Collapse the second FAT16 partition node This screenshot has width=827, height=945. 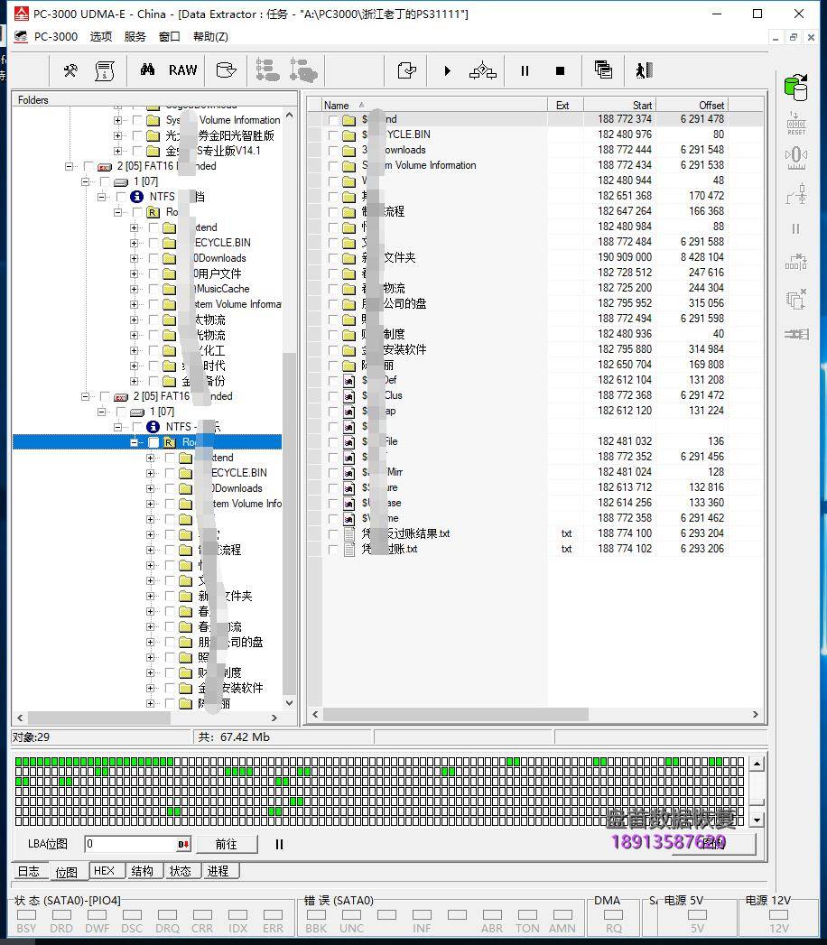[84, 396]
